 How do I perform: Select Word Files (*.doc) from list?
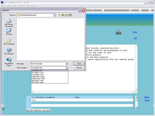click(x=38, y=76)
